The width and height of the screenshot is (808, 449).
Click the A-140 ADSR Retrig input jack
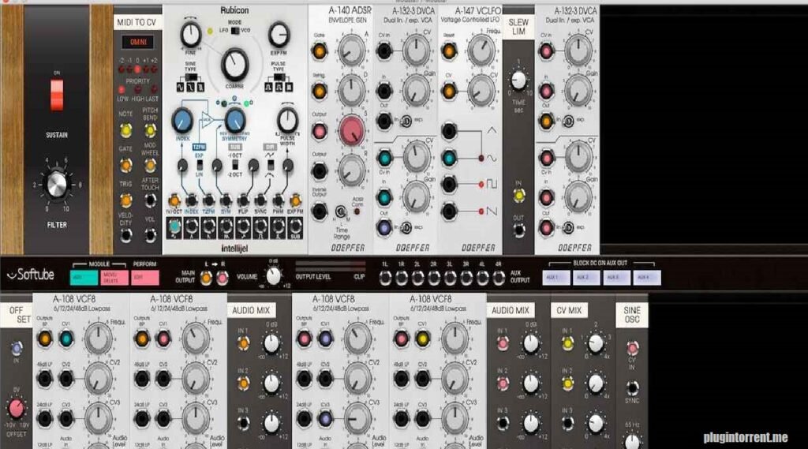point(319,92)
